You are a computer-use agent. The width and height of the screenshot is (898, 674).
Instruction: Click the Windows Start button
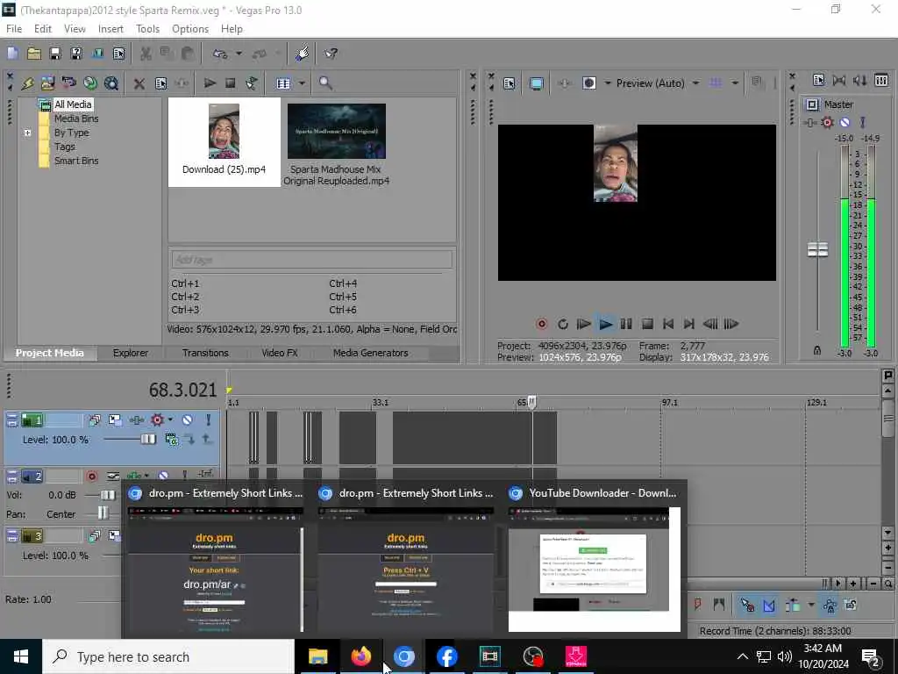click(21, 656)
